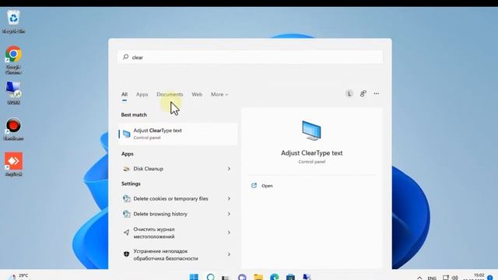
Task: Select 'Adjust ClearType text' best match result
Action: [178, 134]
